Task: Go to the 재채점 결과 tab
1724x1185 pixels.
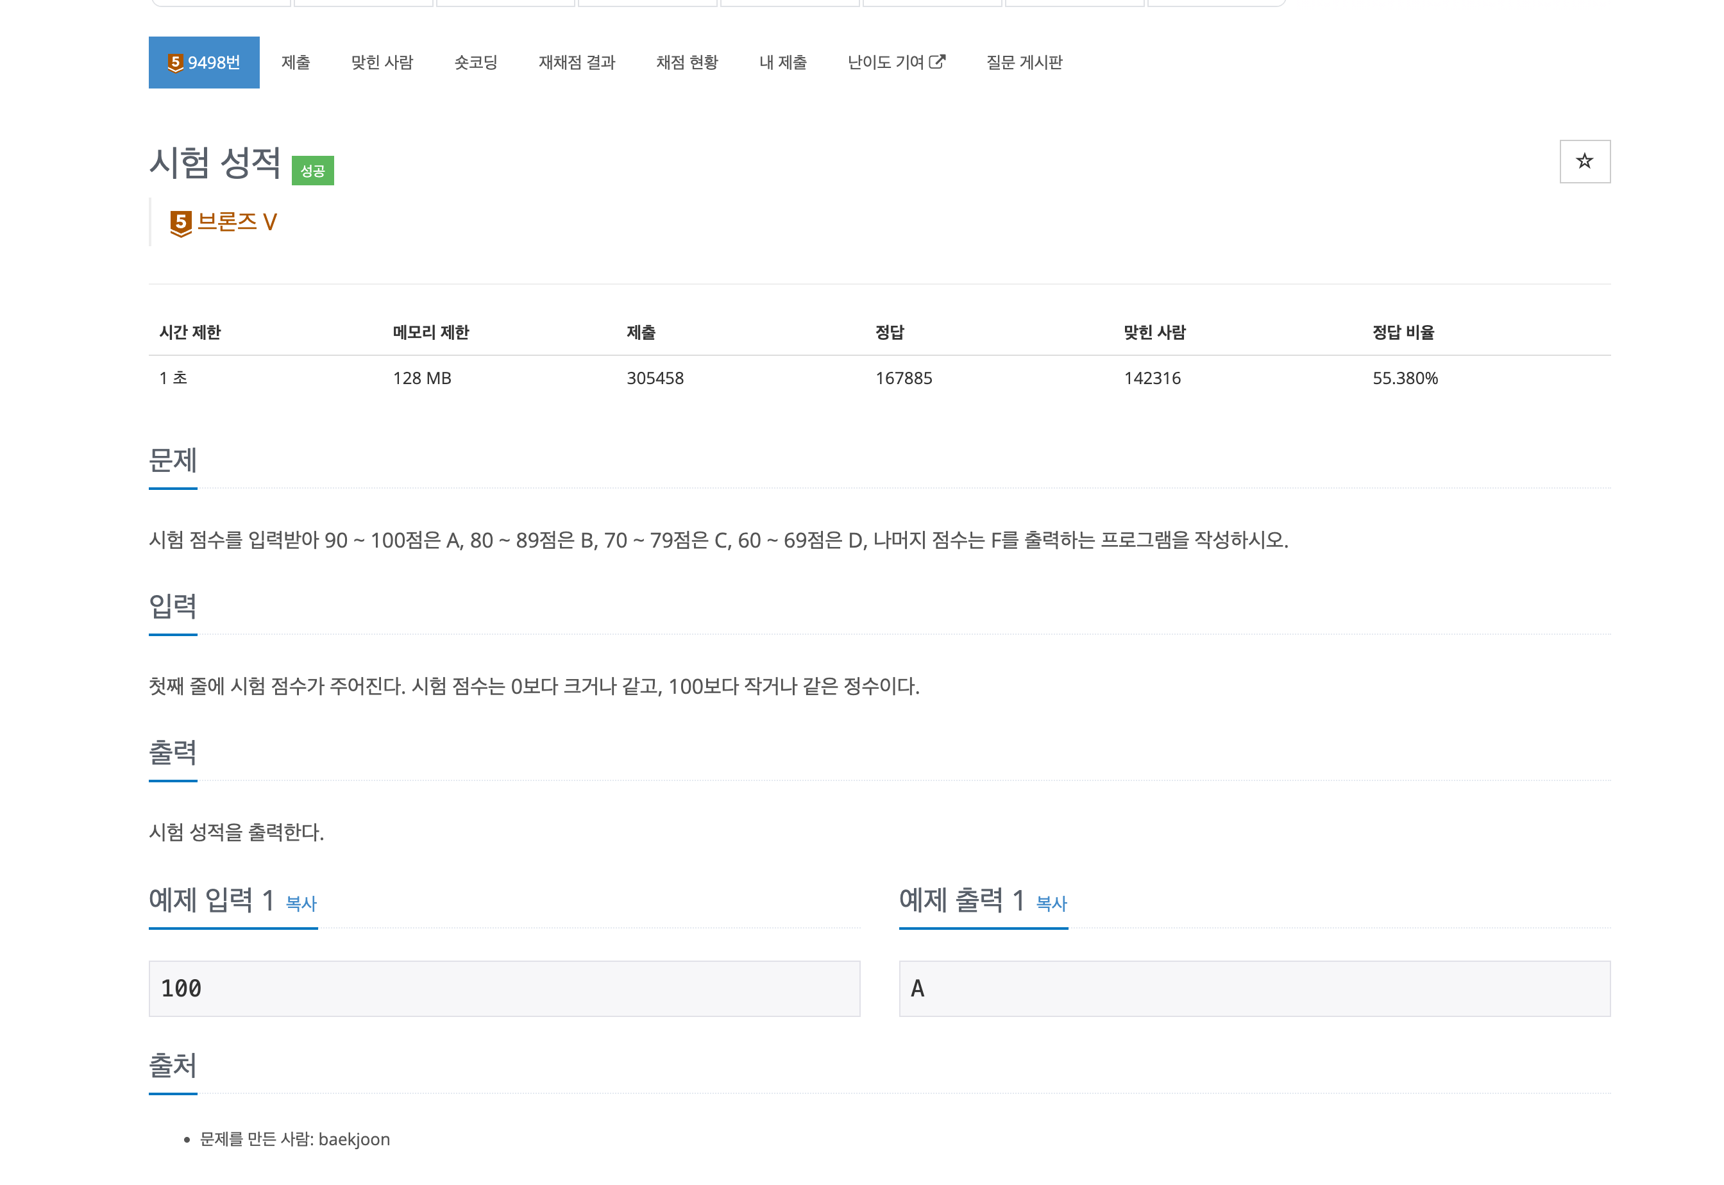Action: (x=576, y=62)
